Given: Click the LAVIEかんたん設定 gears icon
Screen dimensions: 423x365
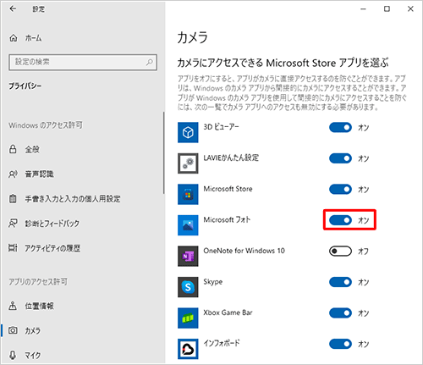Looking at the screenshot, I should pos(188,163).
